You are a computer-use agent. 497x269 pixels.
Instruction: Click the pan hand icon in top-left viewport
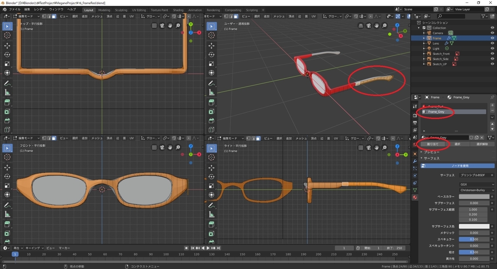click(170, 26)
